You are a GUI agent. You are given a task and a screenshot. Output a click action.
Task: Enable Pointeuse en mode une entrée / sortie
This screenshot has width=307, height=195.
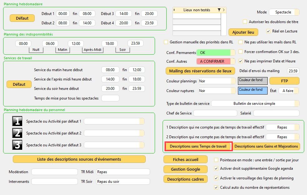click(x=216, y=160)
